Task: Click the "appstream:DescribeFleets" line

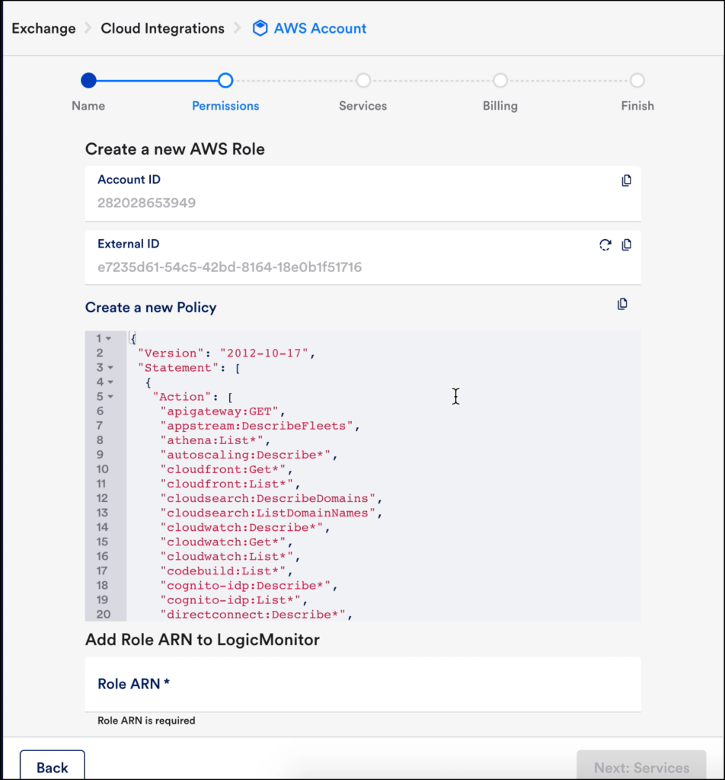Action: [260, 426]
